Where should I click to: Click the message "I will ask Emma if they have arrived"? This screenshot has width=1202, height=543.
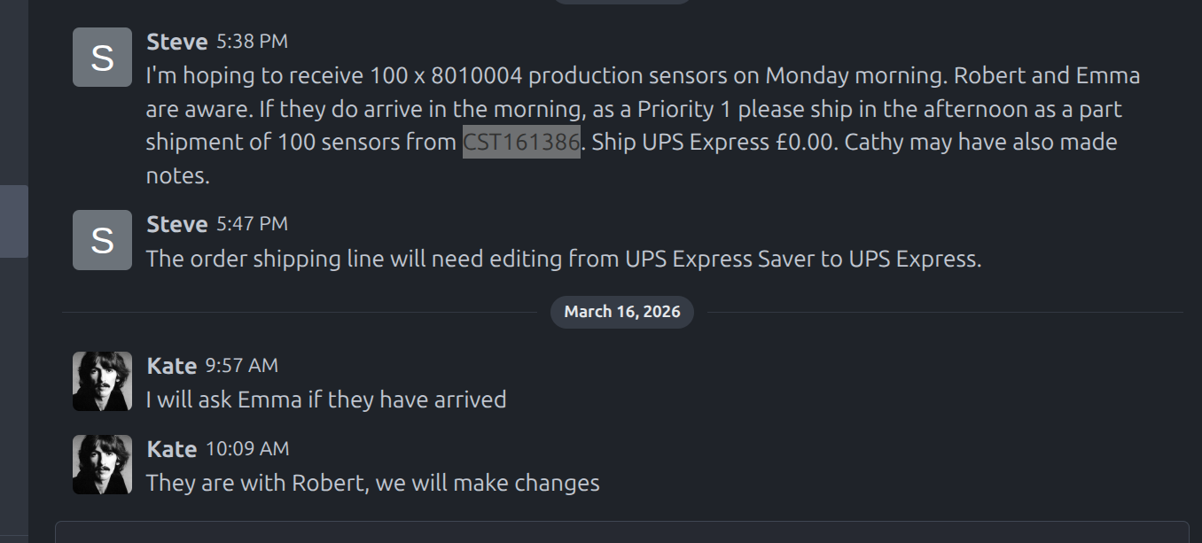(325, 399)
